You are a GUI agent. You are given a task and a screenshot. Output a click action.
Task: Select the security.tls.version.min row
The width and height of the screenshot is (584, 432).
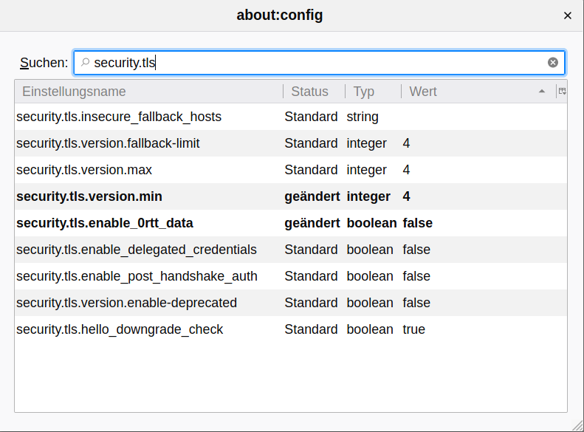pos(291,196)
